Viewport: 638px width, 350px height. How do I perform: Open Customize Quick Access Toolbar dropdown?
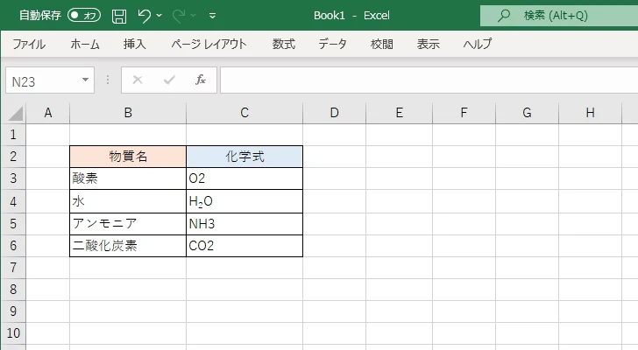click(x=212, y=16)
